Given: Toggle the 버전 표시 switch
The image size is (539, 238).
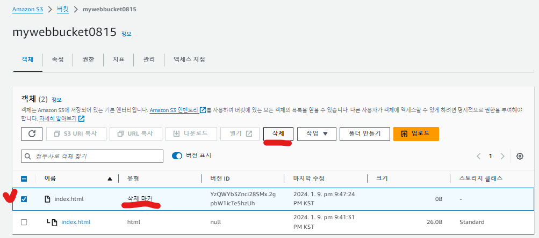Looking at the screenshot, I should coord(177,155).
